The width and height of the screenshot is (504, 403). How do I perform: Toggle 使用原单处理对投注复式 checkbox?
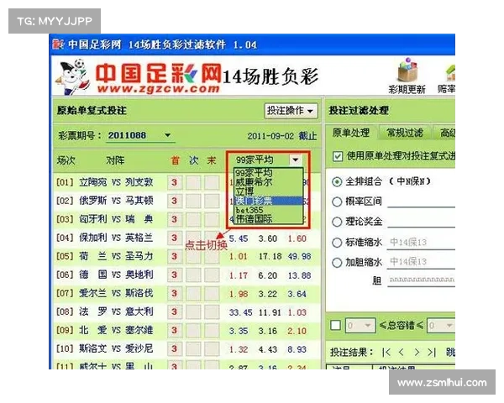click(x=338, y=156)
